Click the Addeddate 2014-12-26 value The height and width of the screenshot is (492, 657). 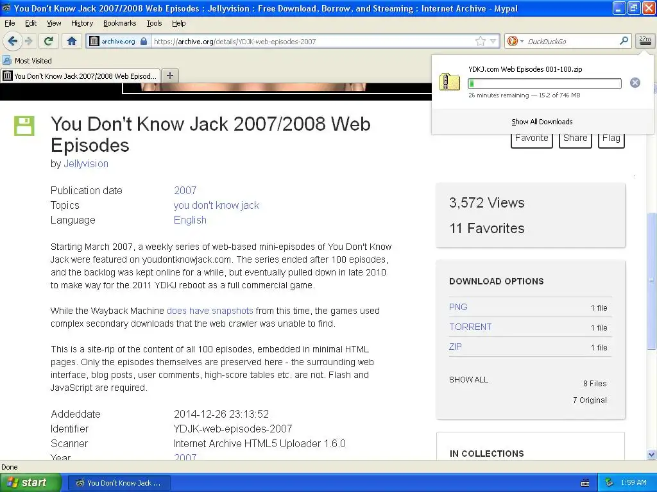click(x=221, y=414)
